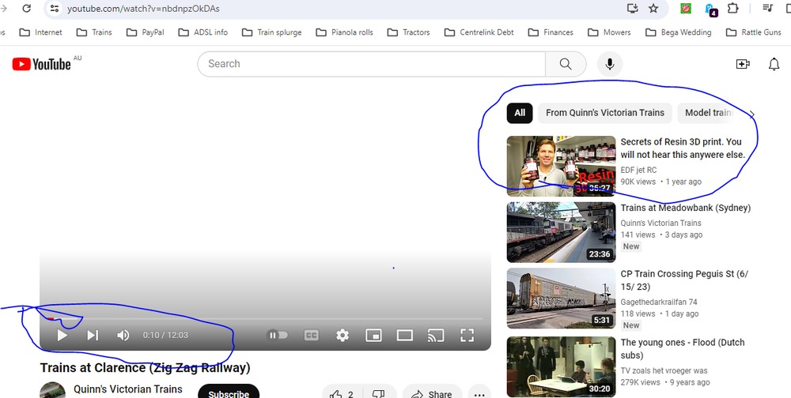The height and width of the screenshot is (398, 791).
Task: Show more filter chips with right arrow
Action: (752, 115)
